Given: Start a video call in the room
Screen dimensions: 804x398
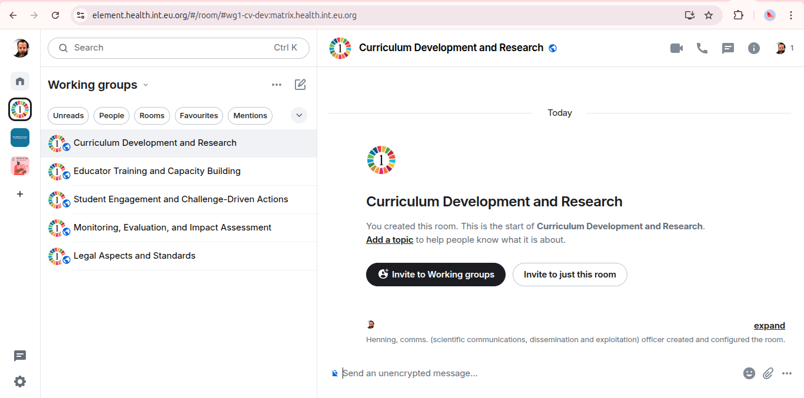Looking at the screenshot, I should coord(676,48).
